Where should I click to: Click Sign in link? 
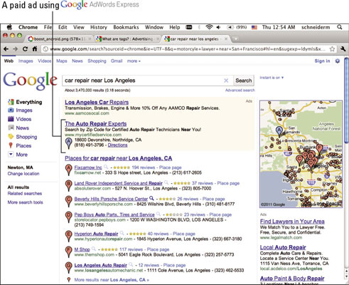point(322,61)
